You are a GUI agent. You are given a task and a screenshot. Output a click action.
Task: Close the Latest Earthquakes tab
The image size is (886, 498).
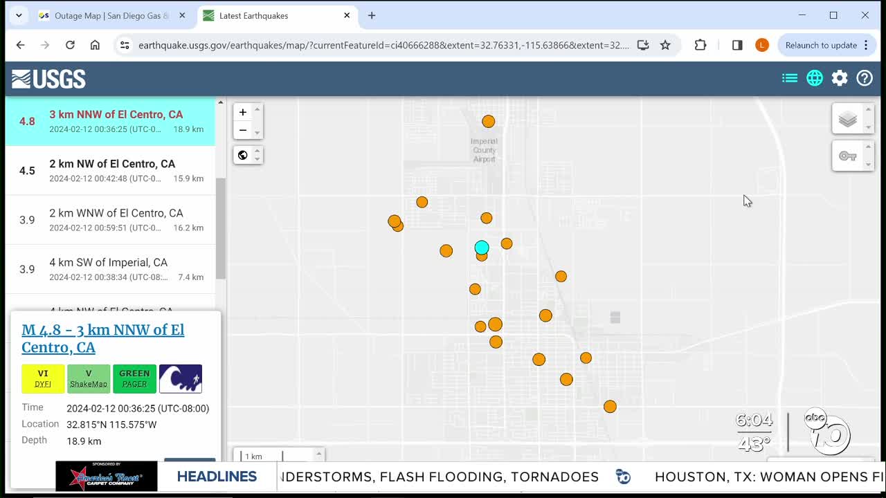pos(347,15)
